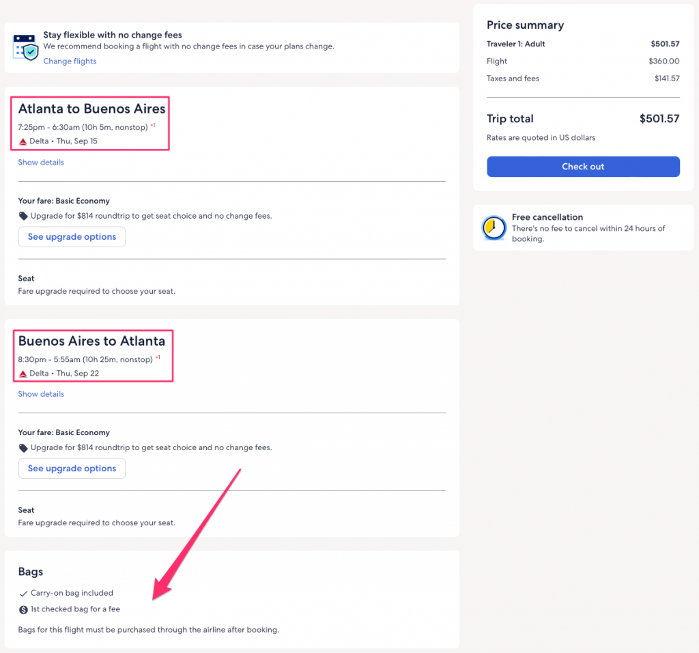Click the Bags section heading
This screenshot has width=699, height=653.
[31, 572]
